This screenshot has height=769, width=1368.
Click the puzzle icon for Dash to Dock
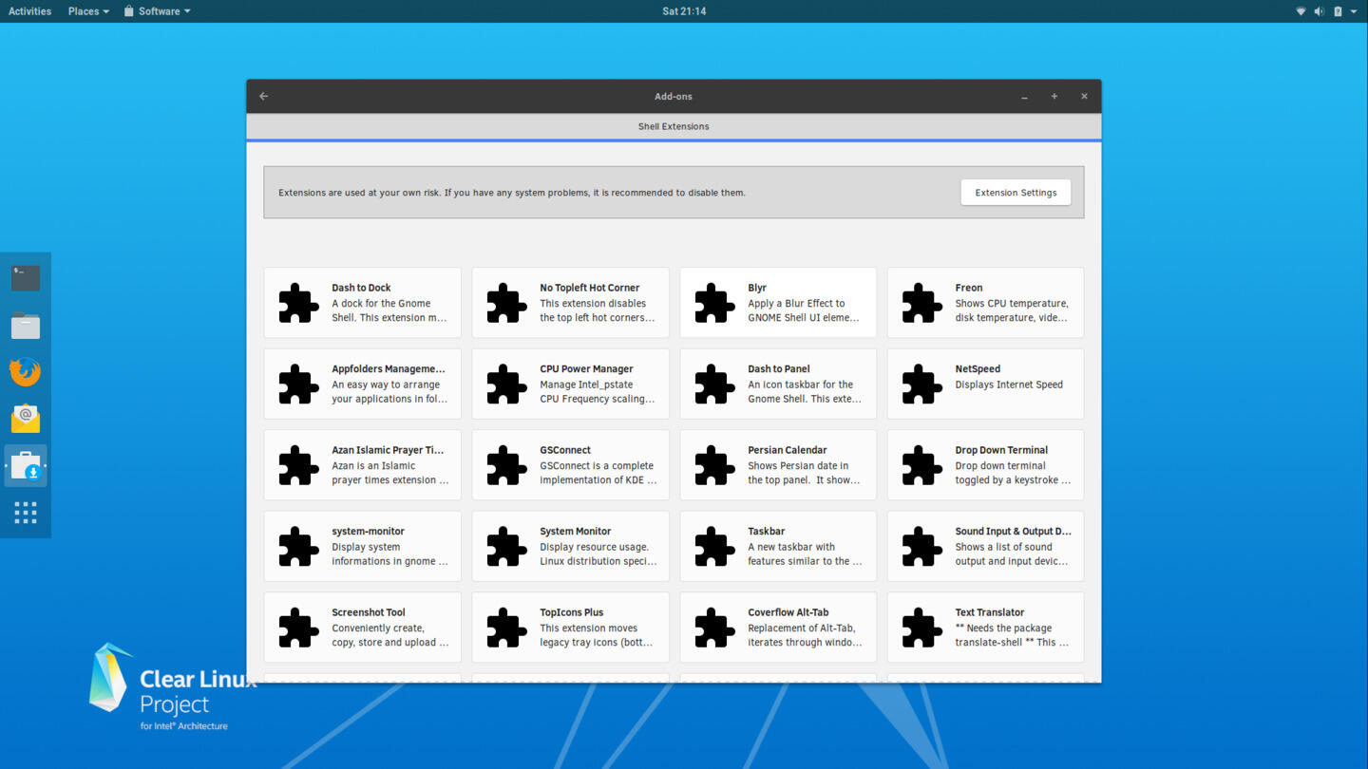point(298,303)
